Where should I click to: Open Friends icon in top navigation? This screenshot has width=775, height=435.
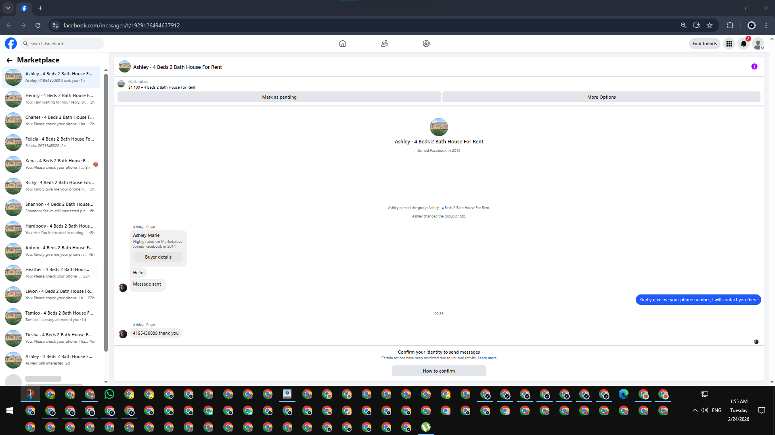tap(384, 43)
